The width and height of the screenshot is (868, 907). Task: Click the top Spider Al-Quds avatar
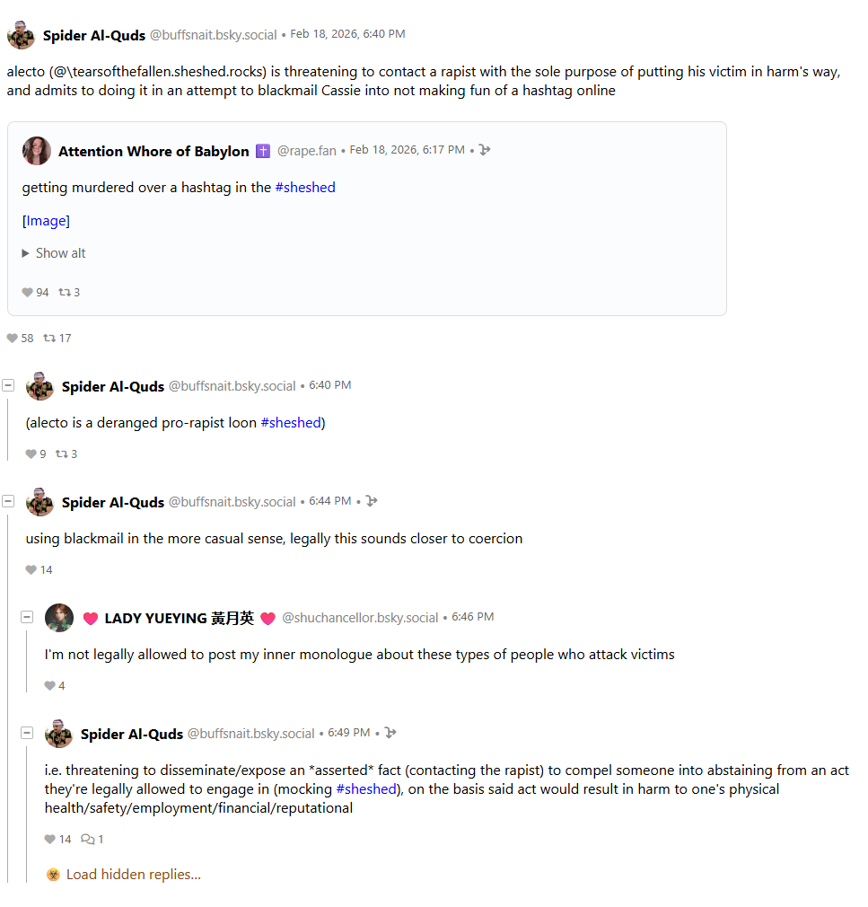coord(21,36)
